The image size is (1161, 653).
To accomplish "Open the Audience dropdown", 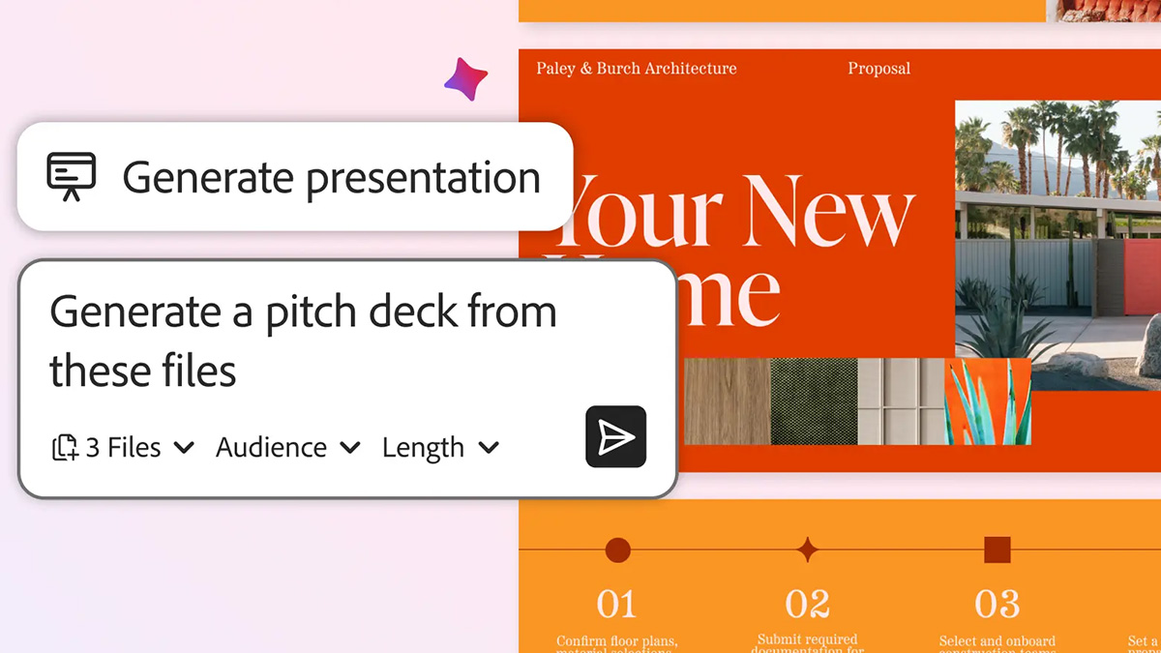I will (x=287, y=448).
